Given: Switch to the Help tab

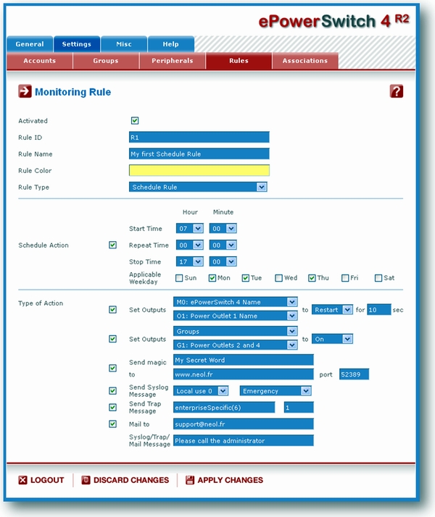Looking at the screenshot, I should [170, 44].
